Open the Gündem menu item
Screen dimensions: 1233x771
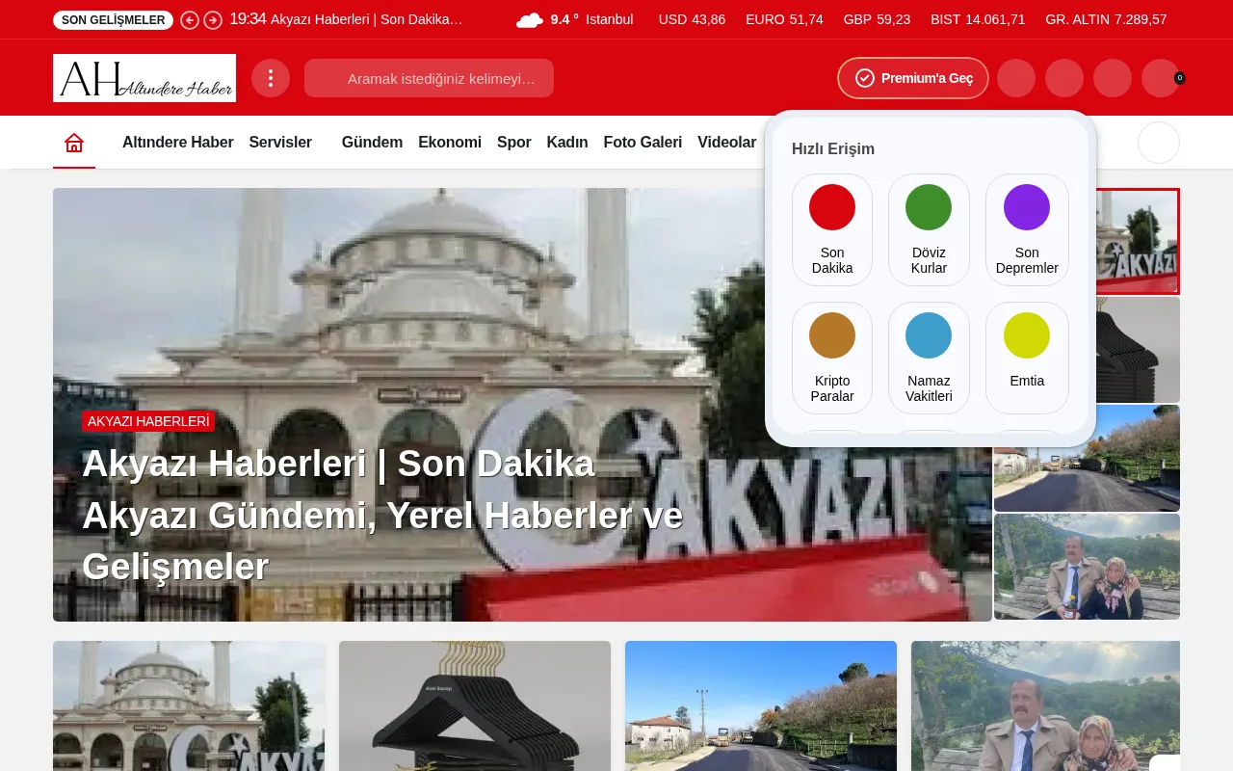tap(373, 142)
